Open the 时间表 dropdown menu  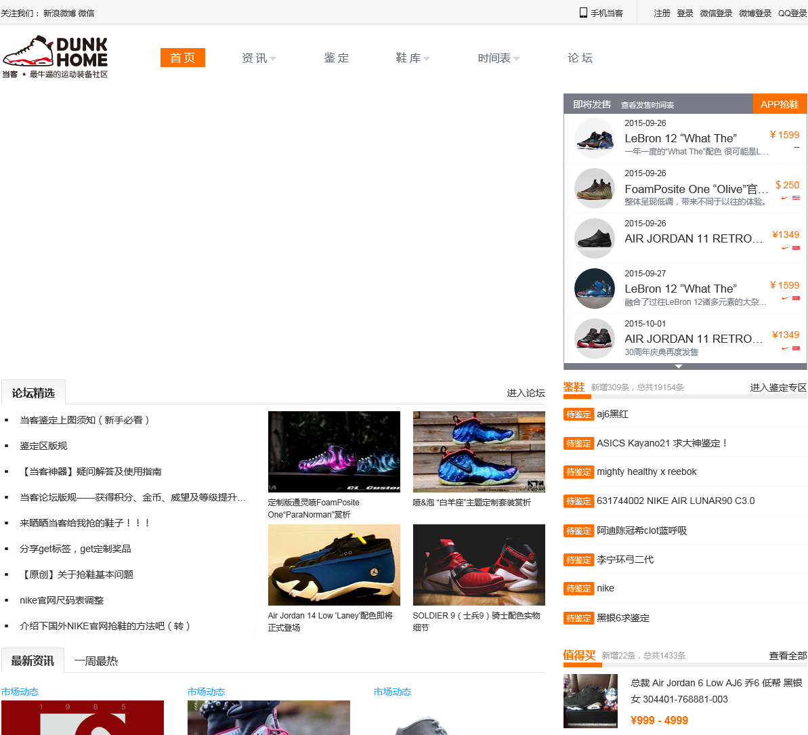point(498,58)
